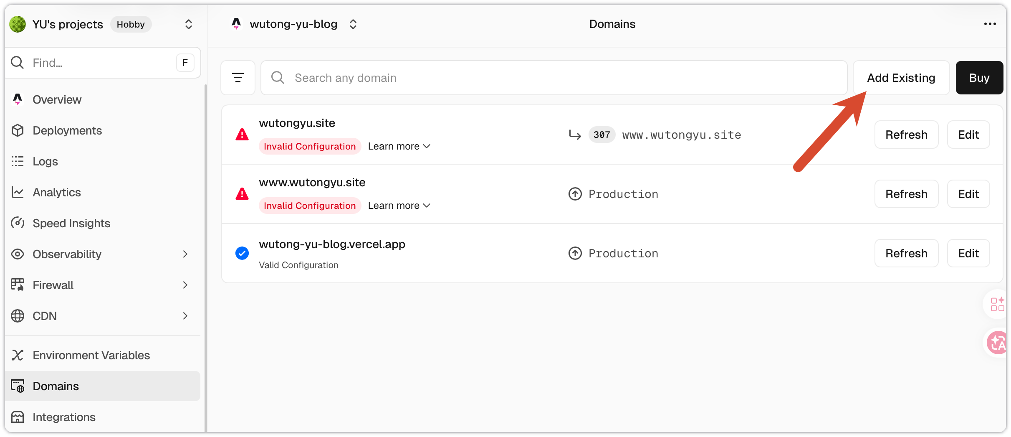Screen dimensions: 1011x437
Task: Click the Analytics chart icon
Action: [18, 192]
